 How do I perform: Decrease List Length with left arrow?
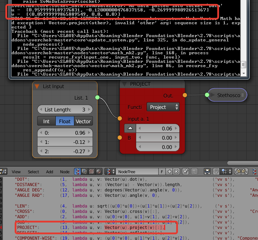coord(41,109)
